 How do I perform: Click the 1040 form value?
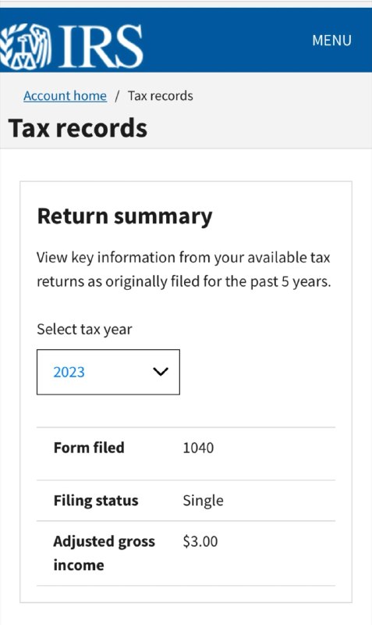click(198, 448)
